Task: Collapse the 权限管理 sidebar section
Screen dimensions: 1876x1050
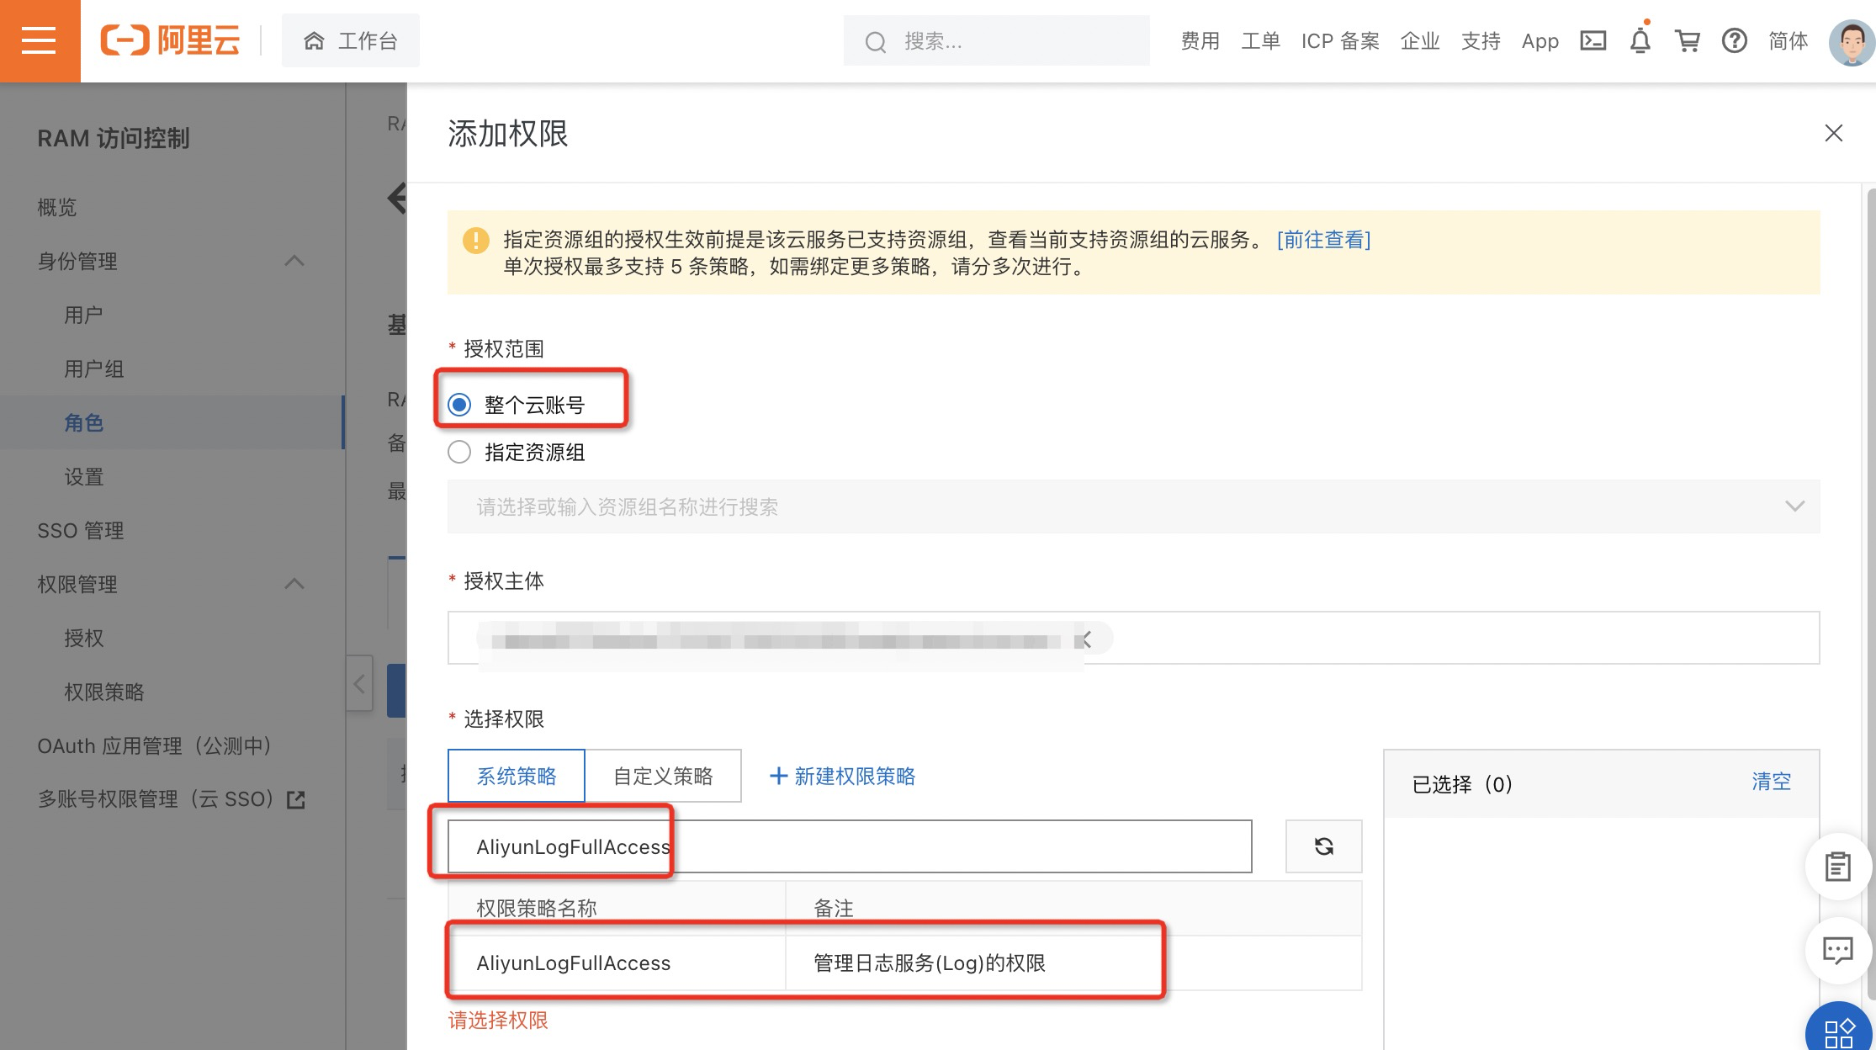Action: (x=294, y=584)
